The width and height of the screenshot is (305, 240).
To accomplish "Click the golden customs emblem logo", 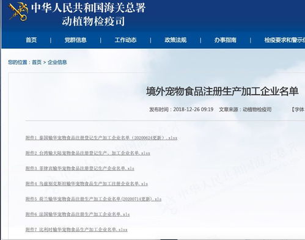I will [18, 11].
